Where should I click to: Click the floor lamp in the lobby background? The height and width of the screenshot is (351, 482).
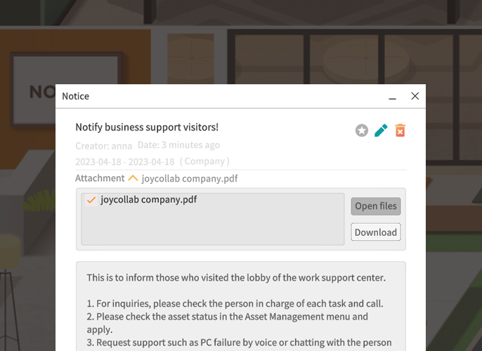tap(9, 292)
